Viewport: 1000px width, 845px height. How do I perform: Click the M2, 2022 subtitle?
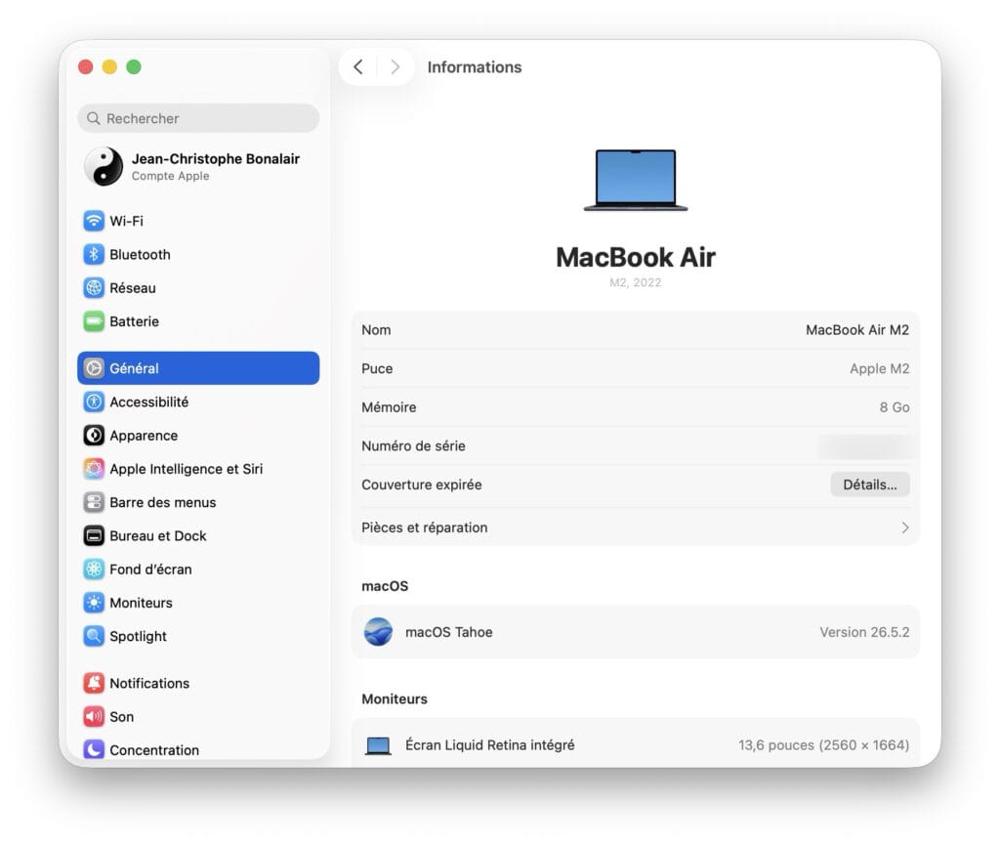635,282
